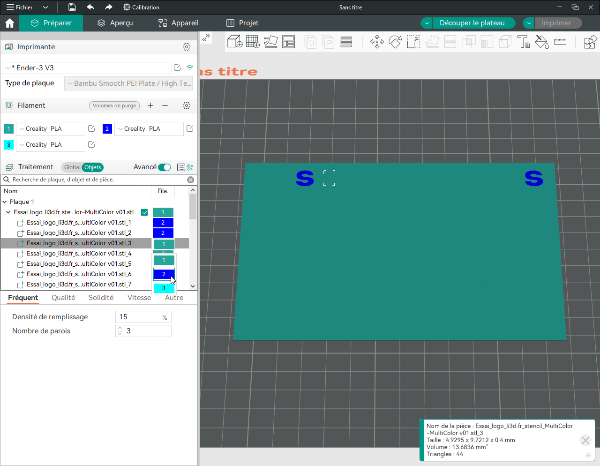
Task: Open the Assembly view puzzle icon
Action: pos(590,42)
